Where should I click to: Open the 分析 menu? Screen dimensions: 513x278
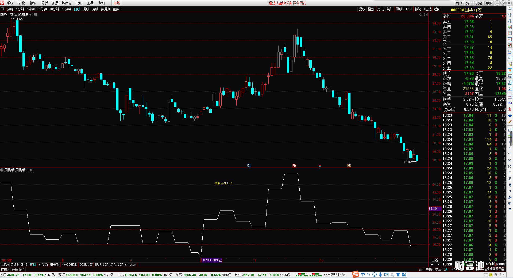(45, 3)
